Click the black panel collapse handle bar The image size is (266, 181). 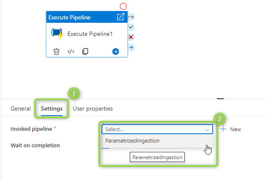pos(220,99)
